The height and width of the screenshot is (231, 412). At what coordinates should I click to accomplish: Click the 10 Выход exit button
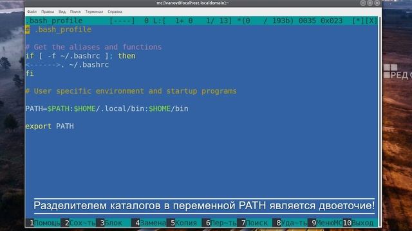point(360,223)
